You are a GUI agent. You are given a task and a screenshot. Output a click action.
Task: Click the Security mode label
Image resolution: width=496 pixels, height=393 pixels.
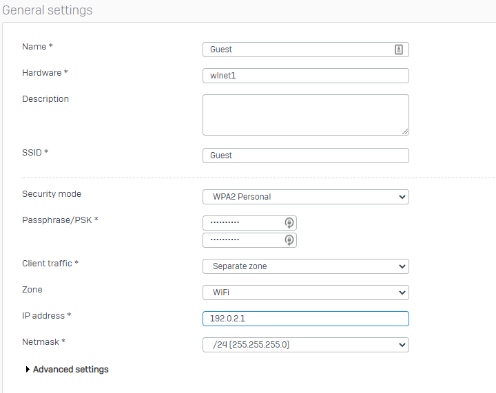click(52, 194)
